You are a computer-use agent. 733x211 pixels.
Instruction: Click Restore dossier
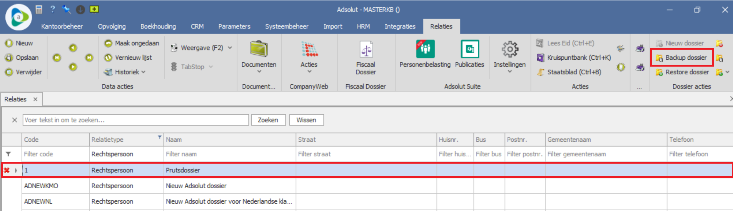click(x=683, y=72)
